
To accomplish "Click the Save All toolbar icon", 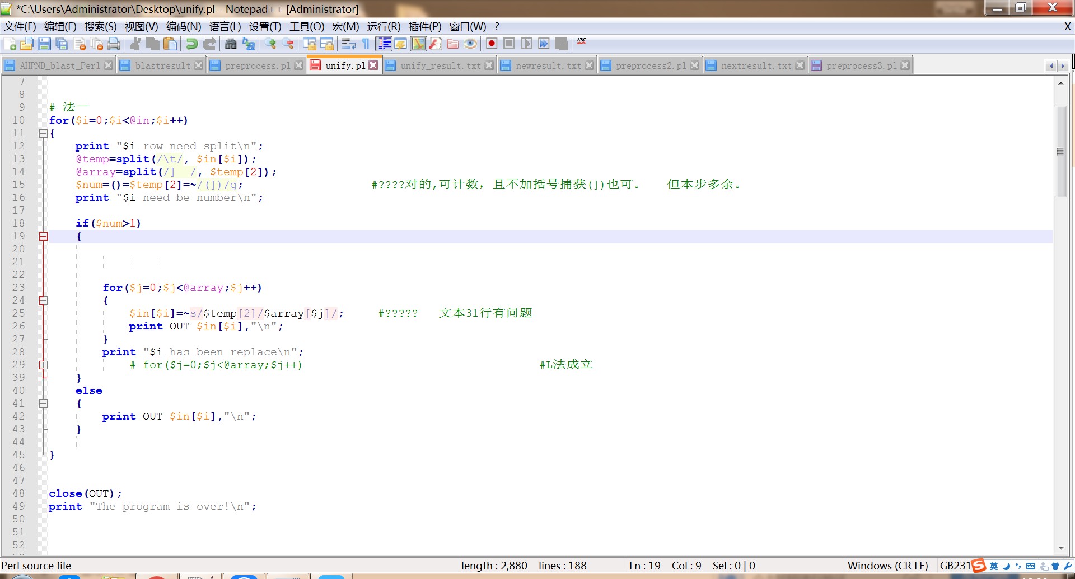I will [x=62, y=44].
